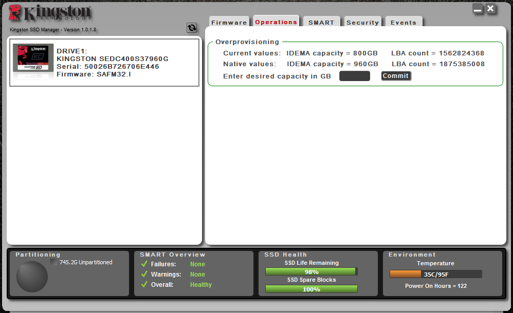Select DRIVE1 entry in drive list
Screen dimensions: 513x313
click(x=104, y=63)
